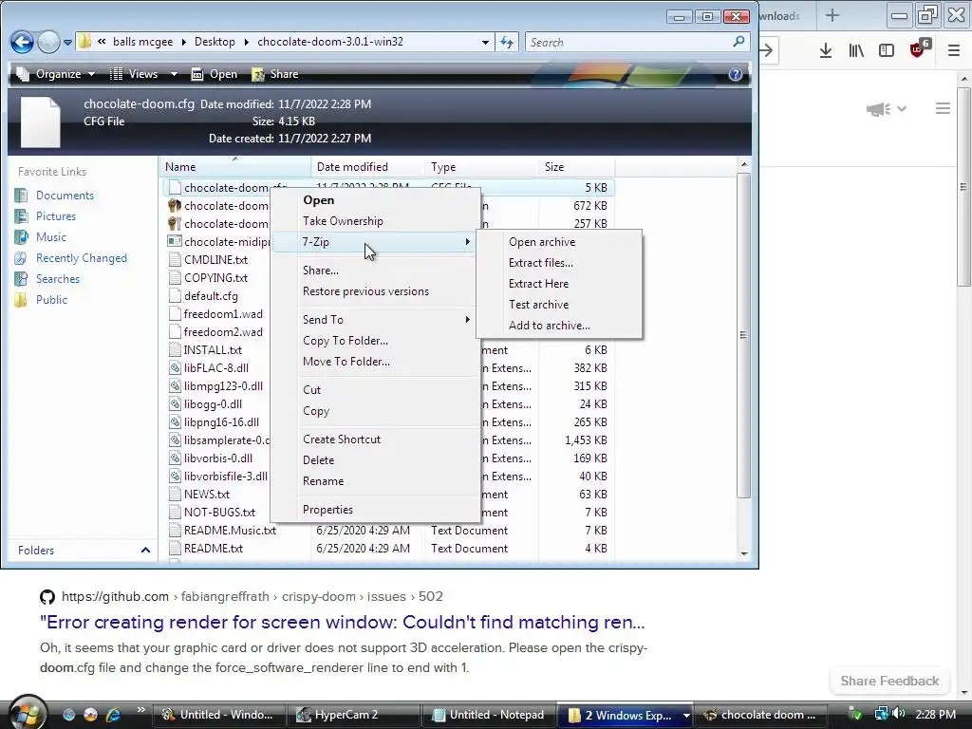Open Explorer Help question mark icon
972x729 pixels.
point(736,74)
